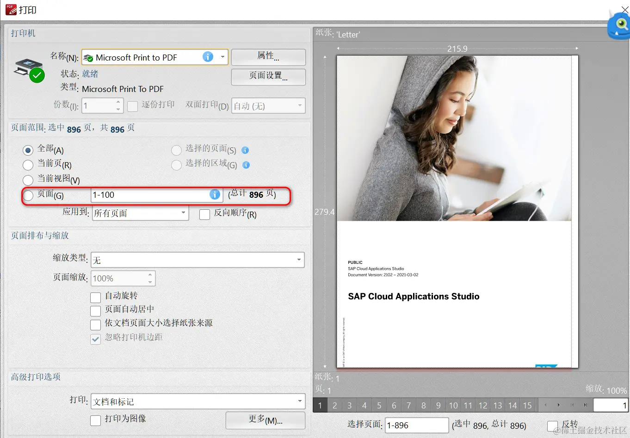
Task: Select the 选择的页面(S) radio option
Action: coord(176,150)
